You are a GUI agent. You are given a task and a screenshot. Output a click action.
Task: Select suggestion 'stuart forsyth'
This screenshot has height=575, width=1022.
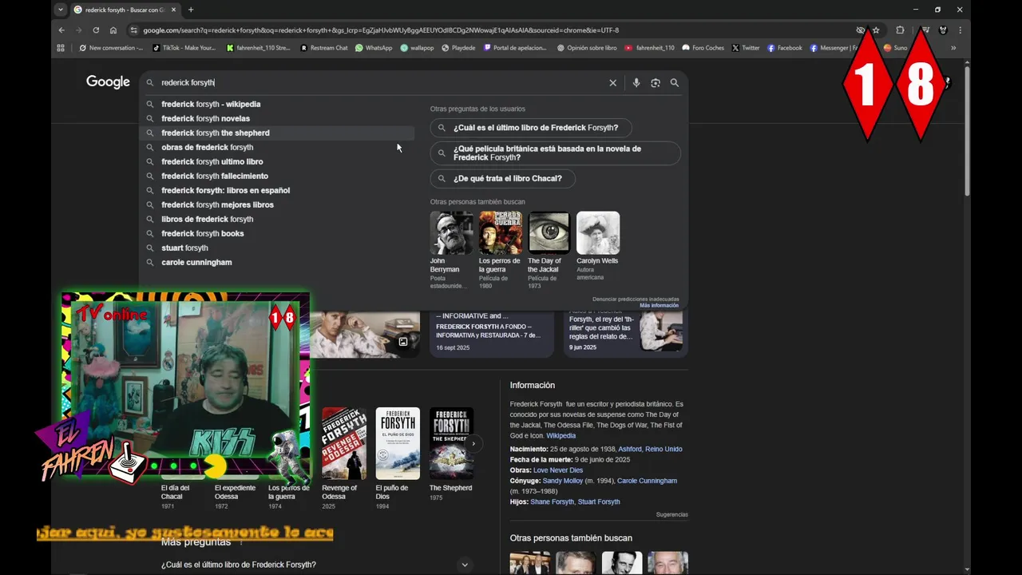(x=276, y=248)
